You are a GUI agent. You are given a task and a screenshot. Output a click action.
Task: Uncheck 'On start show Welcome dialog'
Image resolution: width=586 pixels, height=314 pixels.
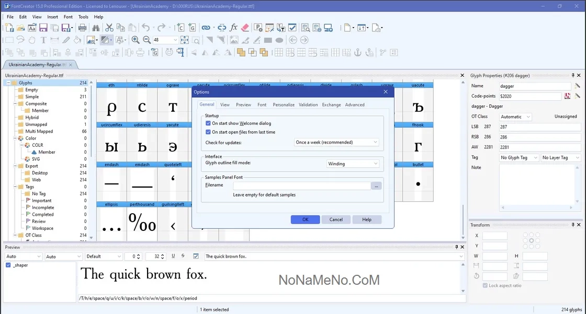(x=208, y=123)
